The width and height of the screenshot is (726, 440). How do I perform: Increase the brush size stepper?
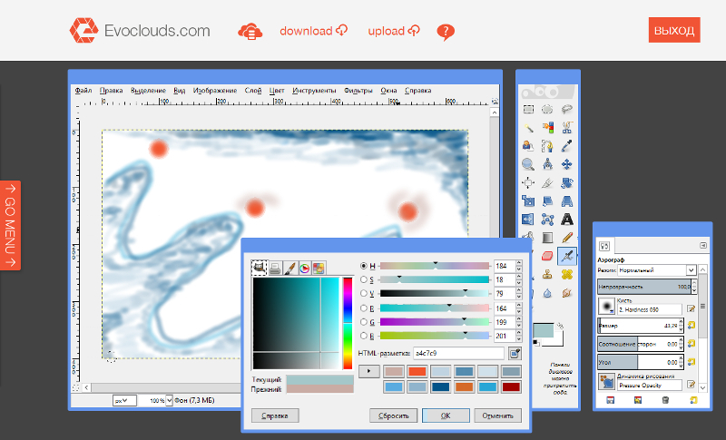pyautogui.click(x=680, y=322)
